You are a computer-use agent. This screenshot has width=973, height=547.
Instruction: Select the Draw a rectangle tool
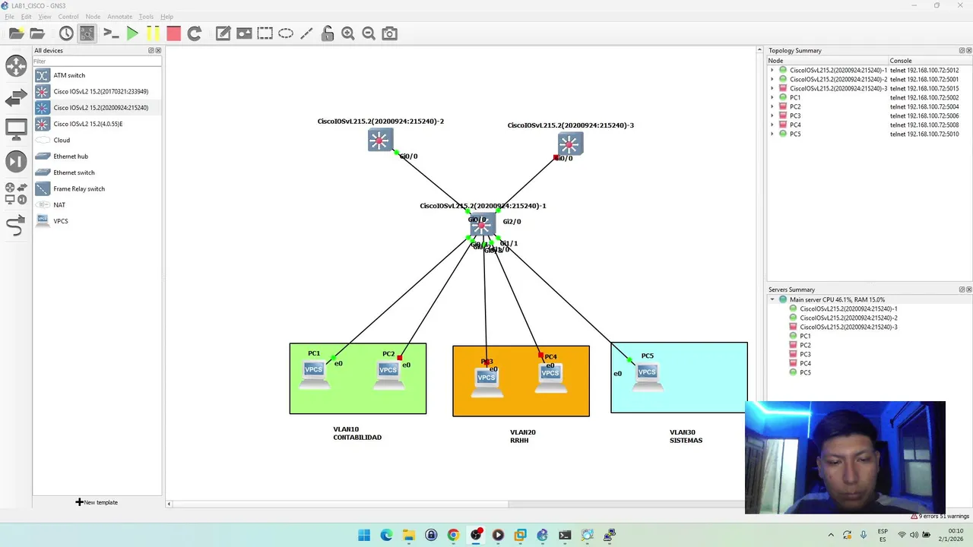[x=265, y=33]
